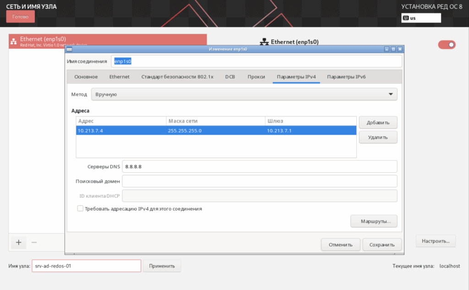Screen dimensions: 469x290
Task: Switch to the Параметры IPv6 tab
Action: coord(346,77)
